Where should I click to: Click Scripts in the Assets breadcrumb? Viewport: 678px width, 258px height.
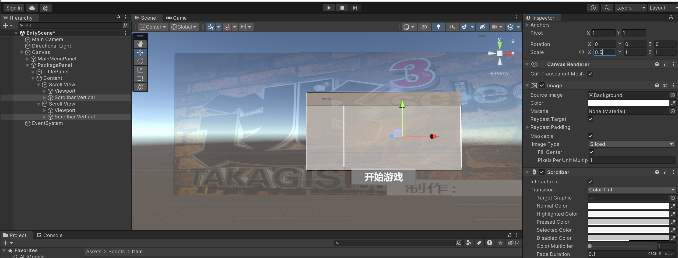click(117, 252)
